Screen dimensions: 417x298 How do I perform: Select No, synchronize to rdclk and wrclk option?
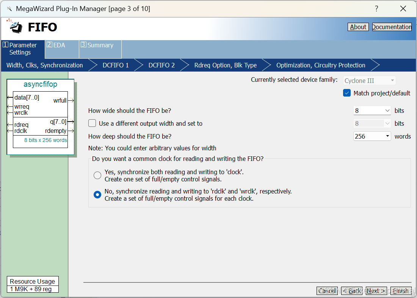click(x=97, y=195)
